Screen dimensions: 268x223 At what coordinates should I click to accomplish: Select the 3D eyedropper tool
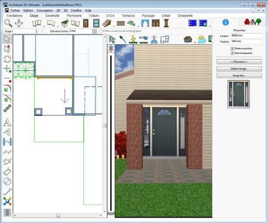[x=122, y=39]
